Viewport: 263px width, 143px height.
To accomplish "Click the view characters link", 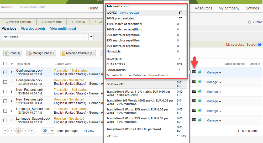I will click(130, 13).
